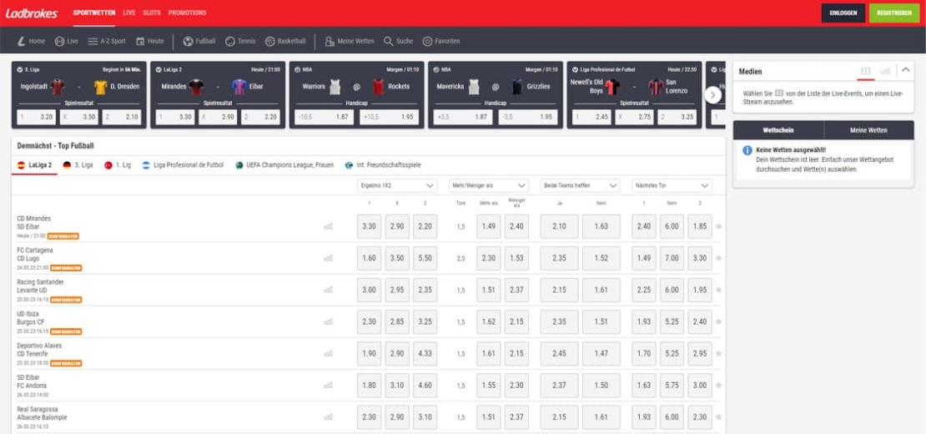Favorite the Real Saragossa match
This screenshot has width=926, height=434.
(x=719, y=416)
